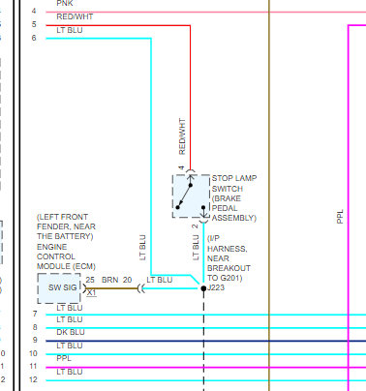Select the stop lamp switch symbol box

point(191,196)
